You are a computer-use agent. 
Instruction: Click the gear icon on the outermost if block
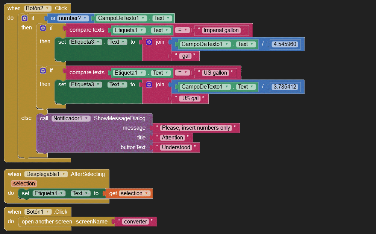(x=24, y=18)
